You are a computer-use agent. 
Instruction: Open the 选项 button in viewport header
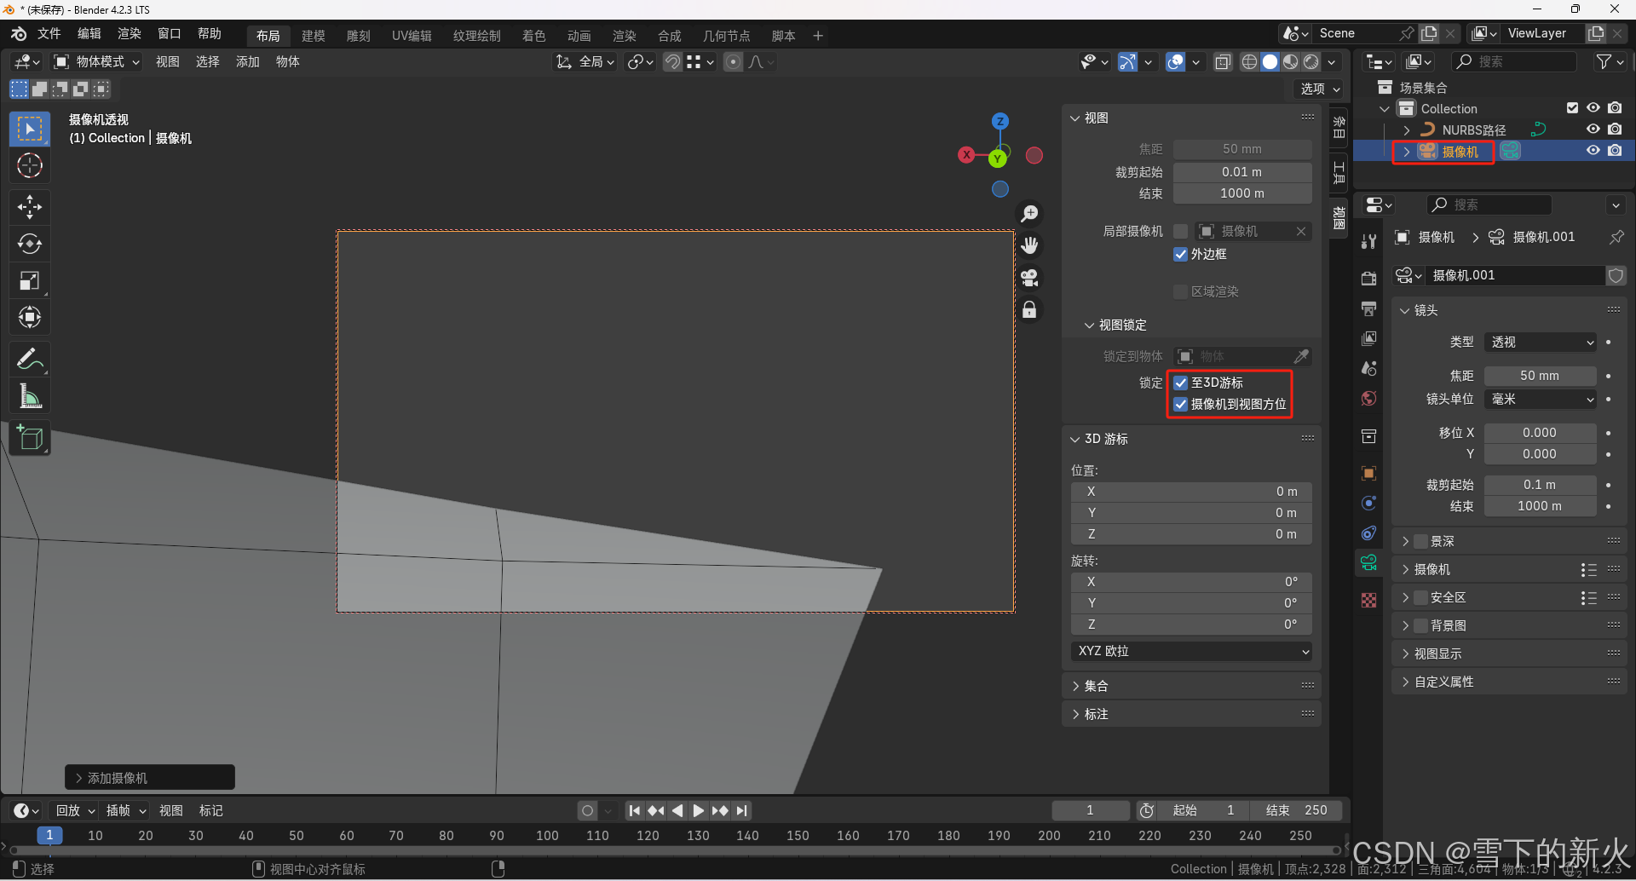click(x=1320, y=89)
